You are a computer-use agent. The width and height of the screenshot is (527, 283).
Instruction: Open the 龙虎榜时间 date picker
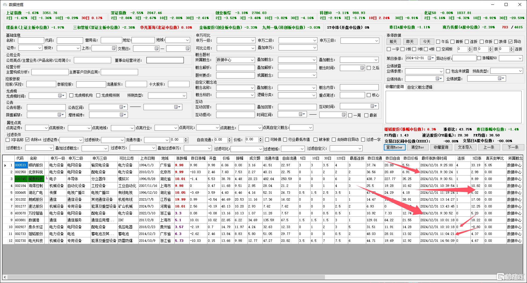tap(61, 96)
